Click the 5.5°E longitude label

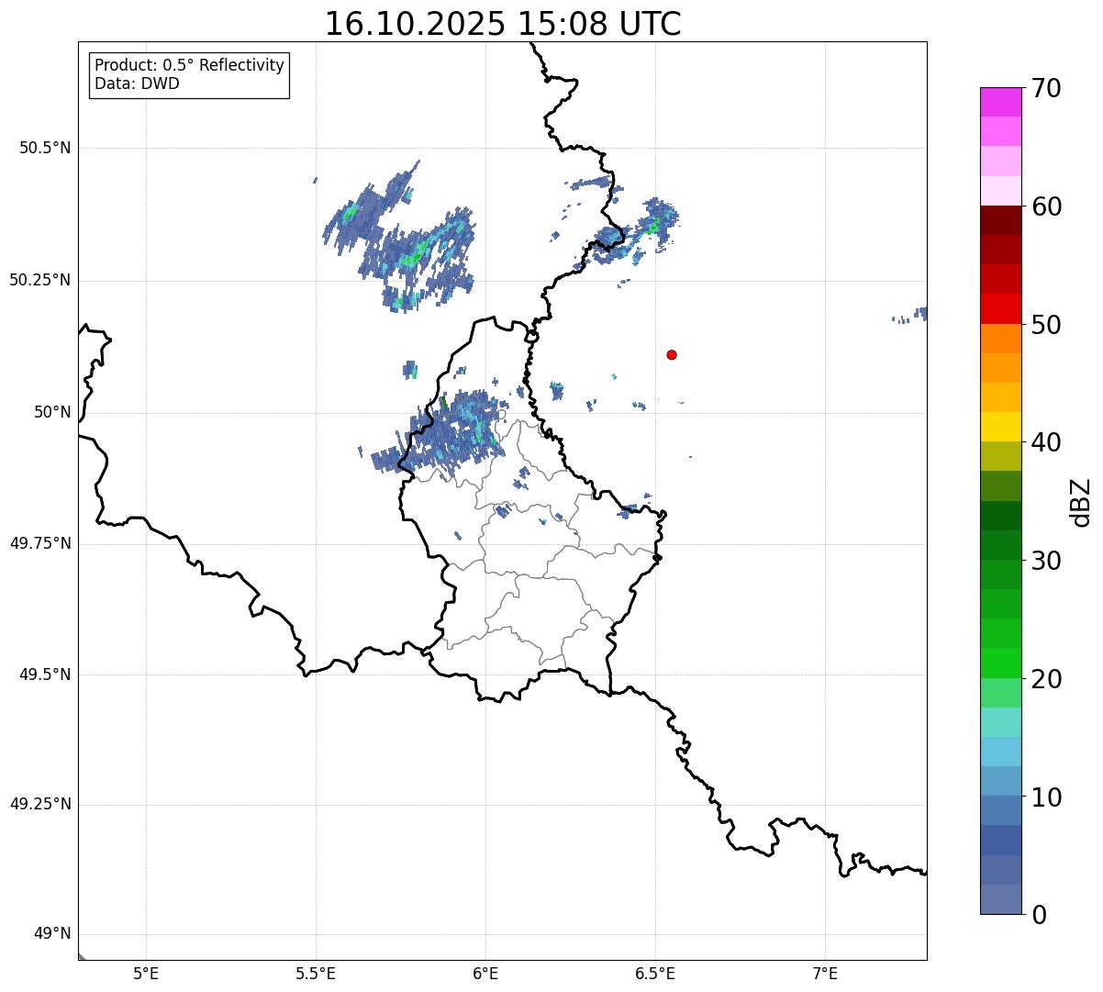(x=316, y=973)
